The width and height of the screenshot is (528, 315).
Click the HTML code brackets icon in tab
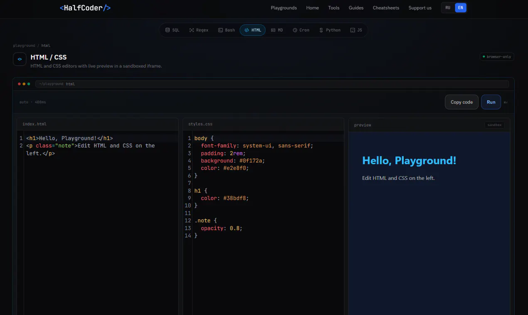247,30
